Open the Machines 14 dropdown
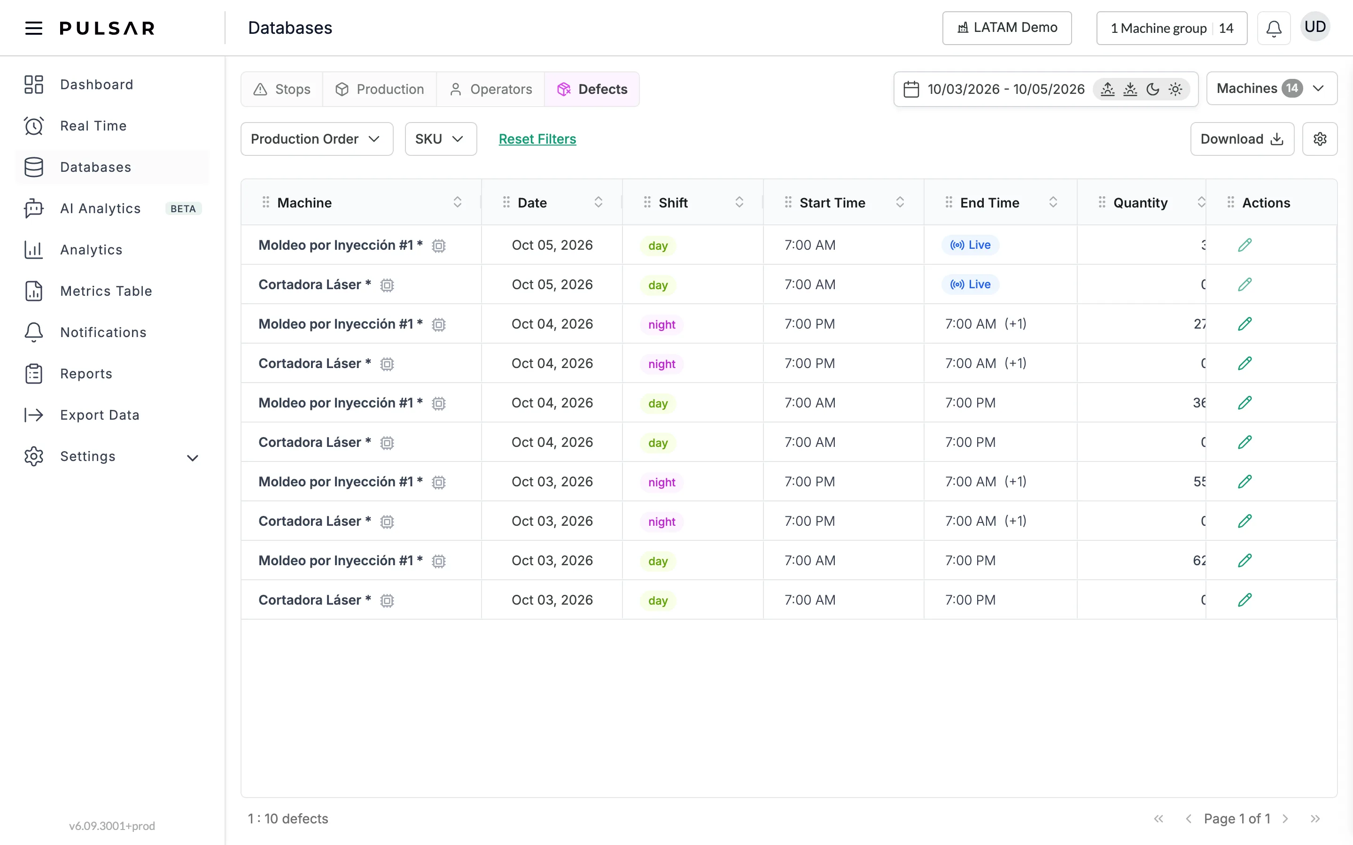The height and width of the screenshot is (845, 1353). point(1271,88)
